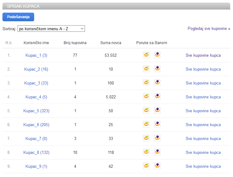Open purple-bag message icon for Kupac_5
Image resolution: width=233 pixels, height=177 pixels.
[x=157, y=110]
